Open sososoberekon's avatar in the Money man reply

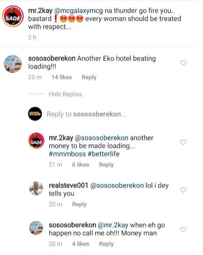(36, 228)
